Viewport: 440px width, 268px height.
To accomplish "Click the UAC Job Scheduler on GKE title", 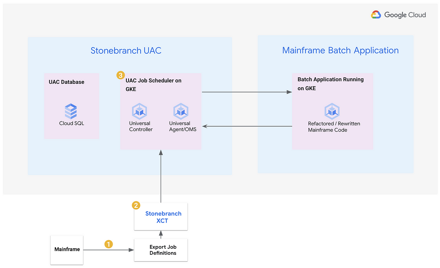I will 153,85.
